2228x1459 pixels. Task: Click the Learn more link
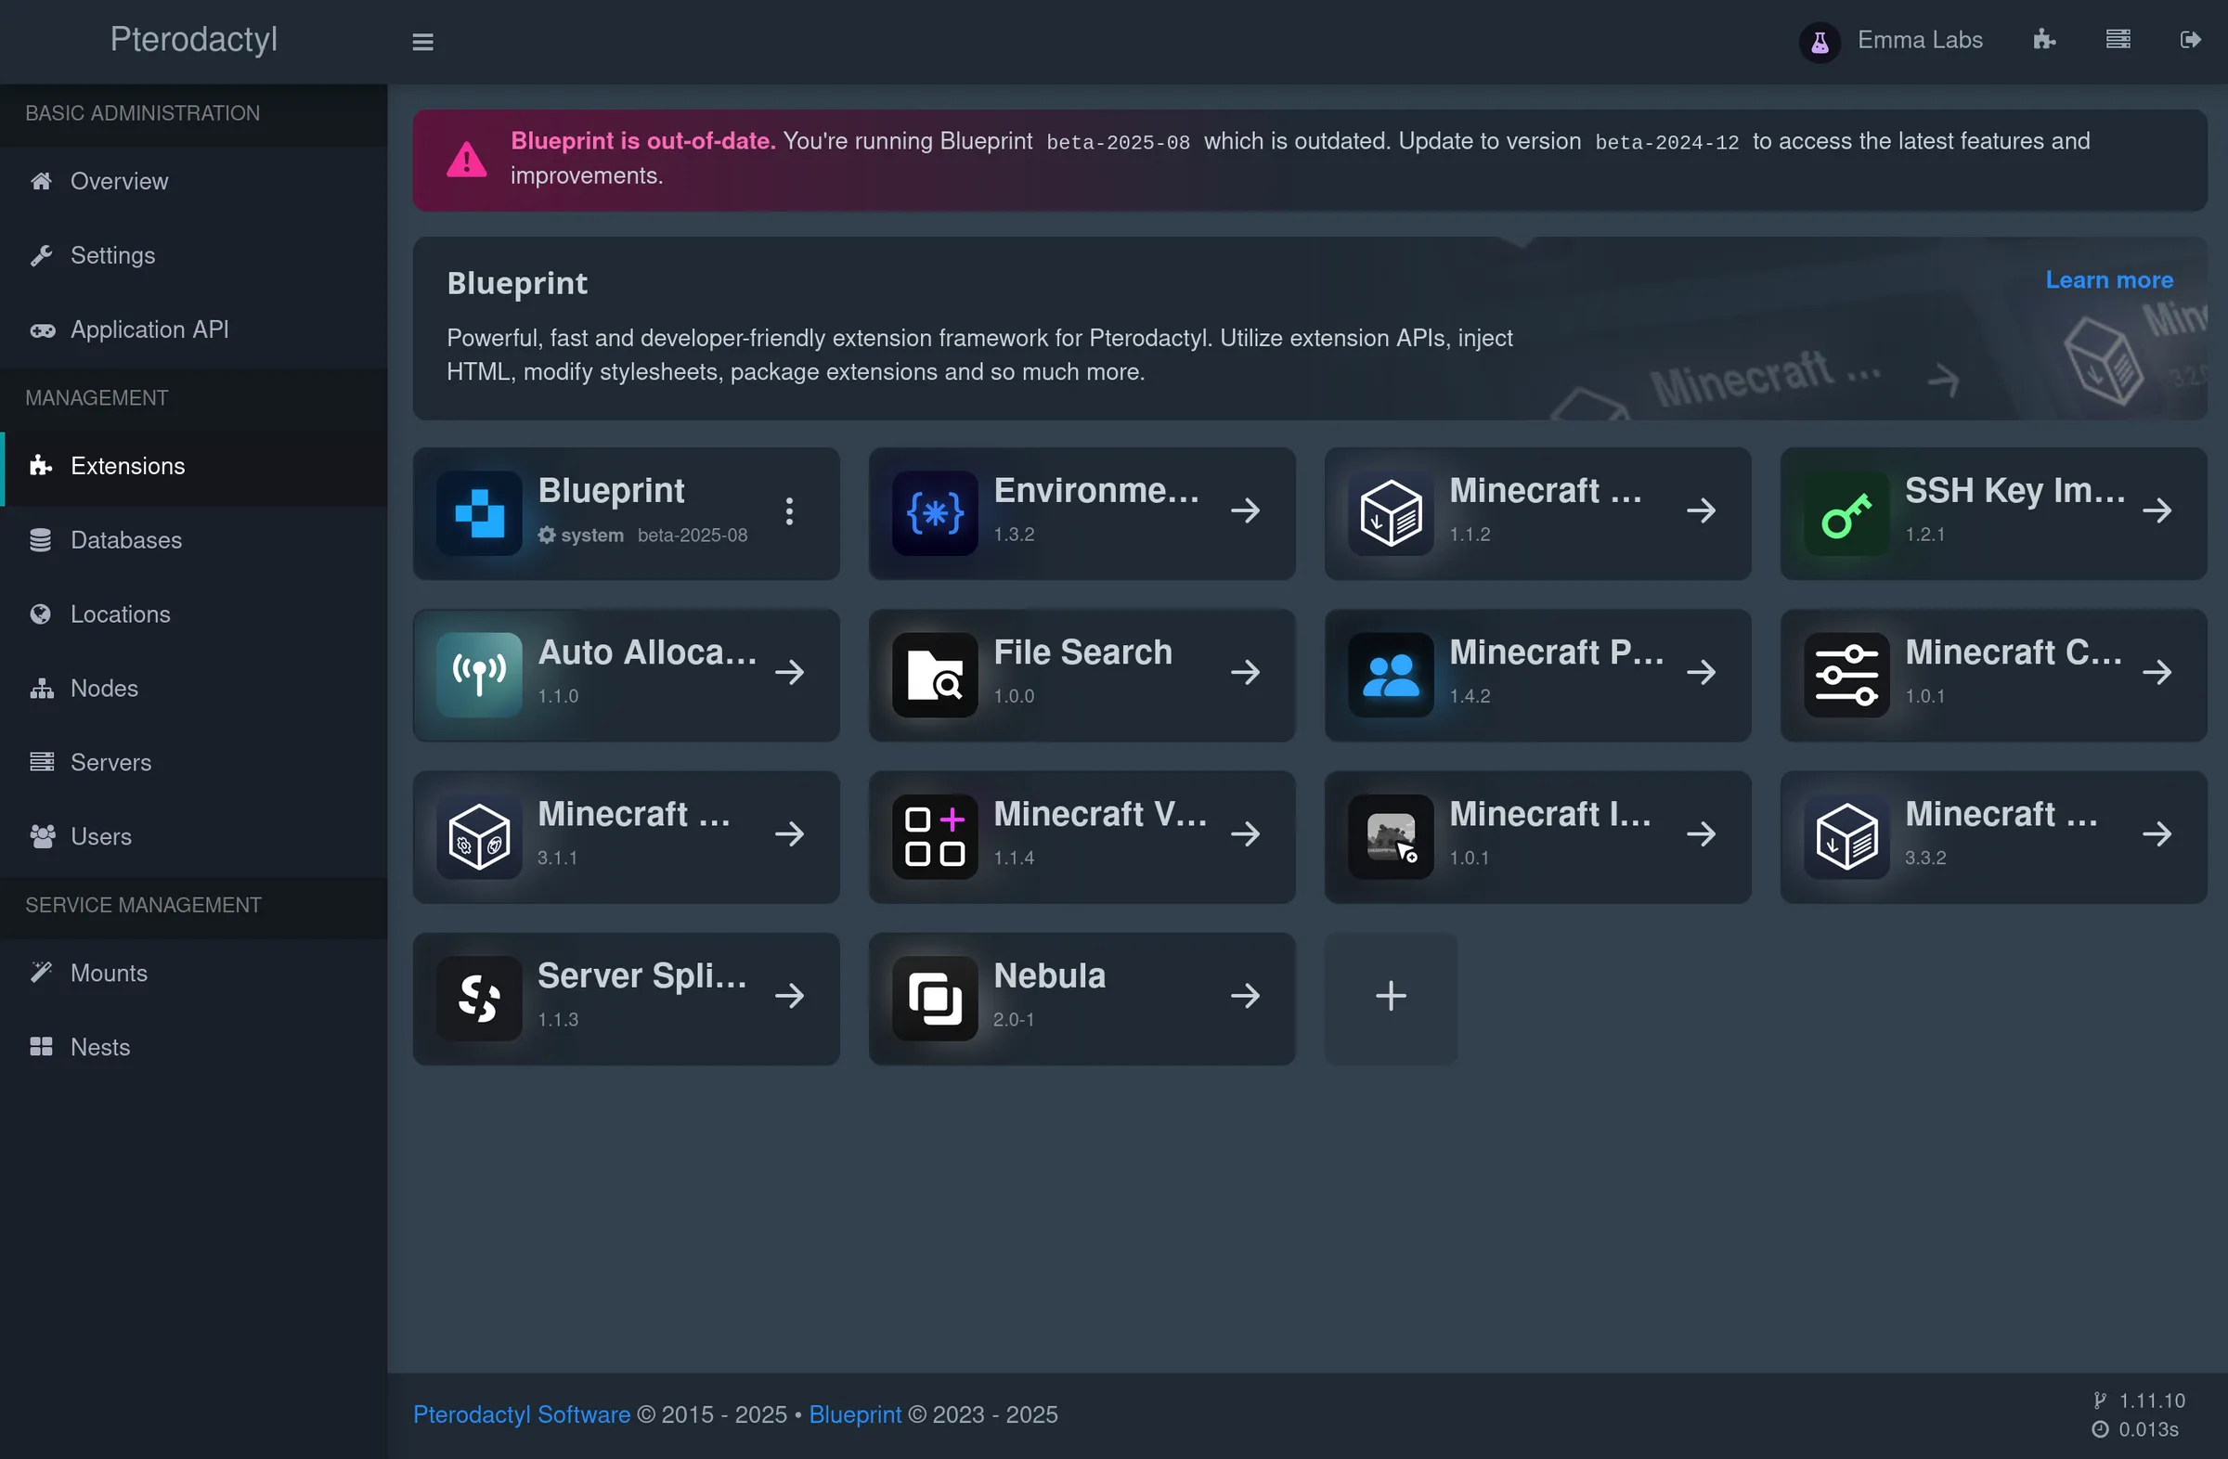pos(2109,279)
